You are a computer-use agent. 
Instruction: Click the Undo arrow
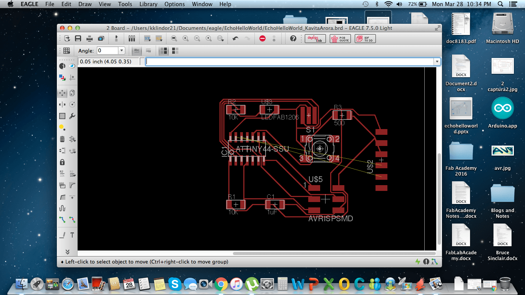point(236,38)
